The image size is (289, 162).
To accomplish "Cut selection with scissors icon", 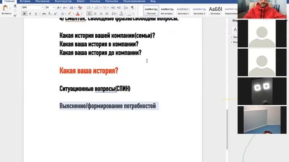I will coord(15,6).
